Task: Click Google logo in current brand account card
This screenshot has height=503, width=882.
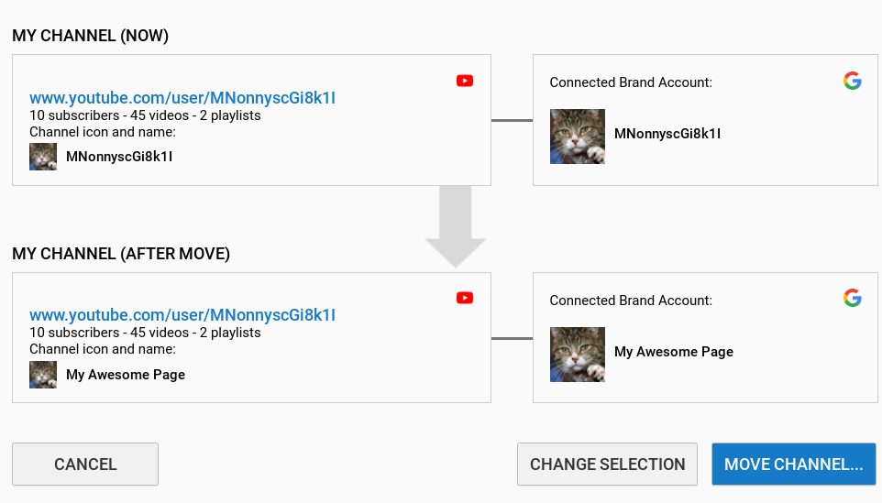Action: [853, 81]
